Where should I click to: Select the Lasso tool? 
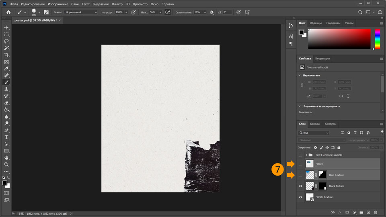[x=6, y=41]
